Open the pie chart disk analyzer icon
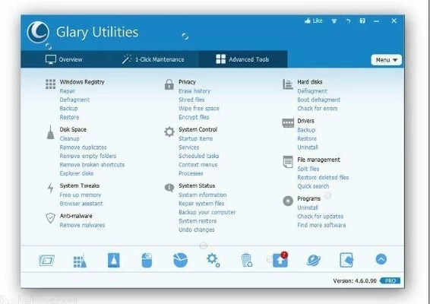Image resolution: width=430 pixels, height=304 pixels. [181, 260]
